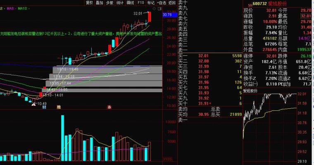Image resolution: width=314 pixels, height=165 pixels.
Task: Click the X100 volume unit label
Action: pos(167,159)
